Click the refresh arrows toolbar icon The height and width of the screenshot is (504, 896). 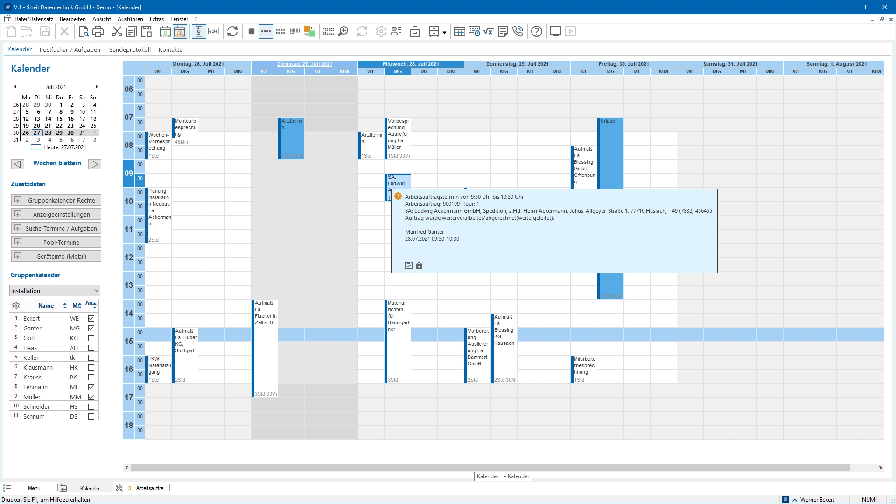tap(232, 32)
